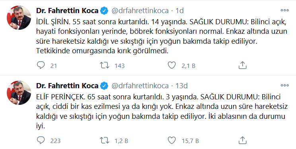Screen dimensions: 296x149
Task: Share the İDİL ŞİRİN tweet
Action: point(242,65)
